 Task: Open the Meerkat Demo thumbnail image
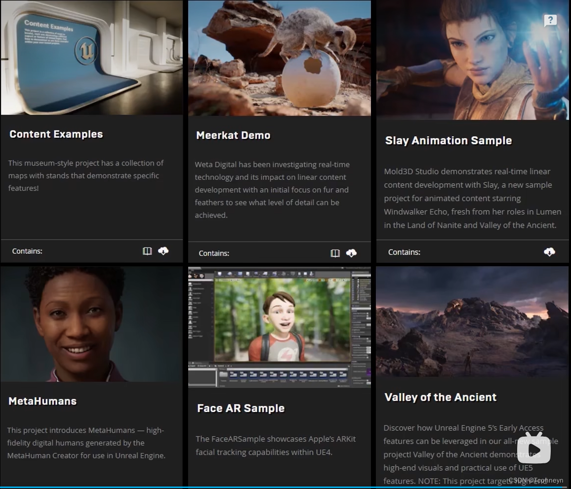[x=279, y=58]
